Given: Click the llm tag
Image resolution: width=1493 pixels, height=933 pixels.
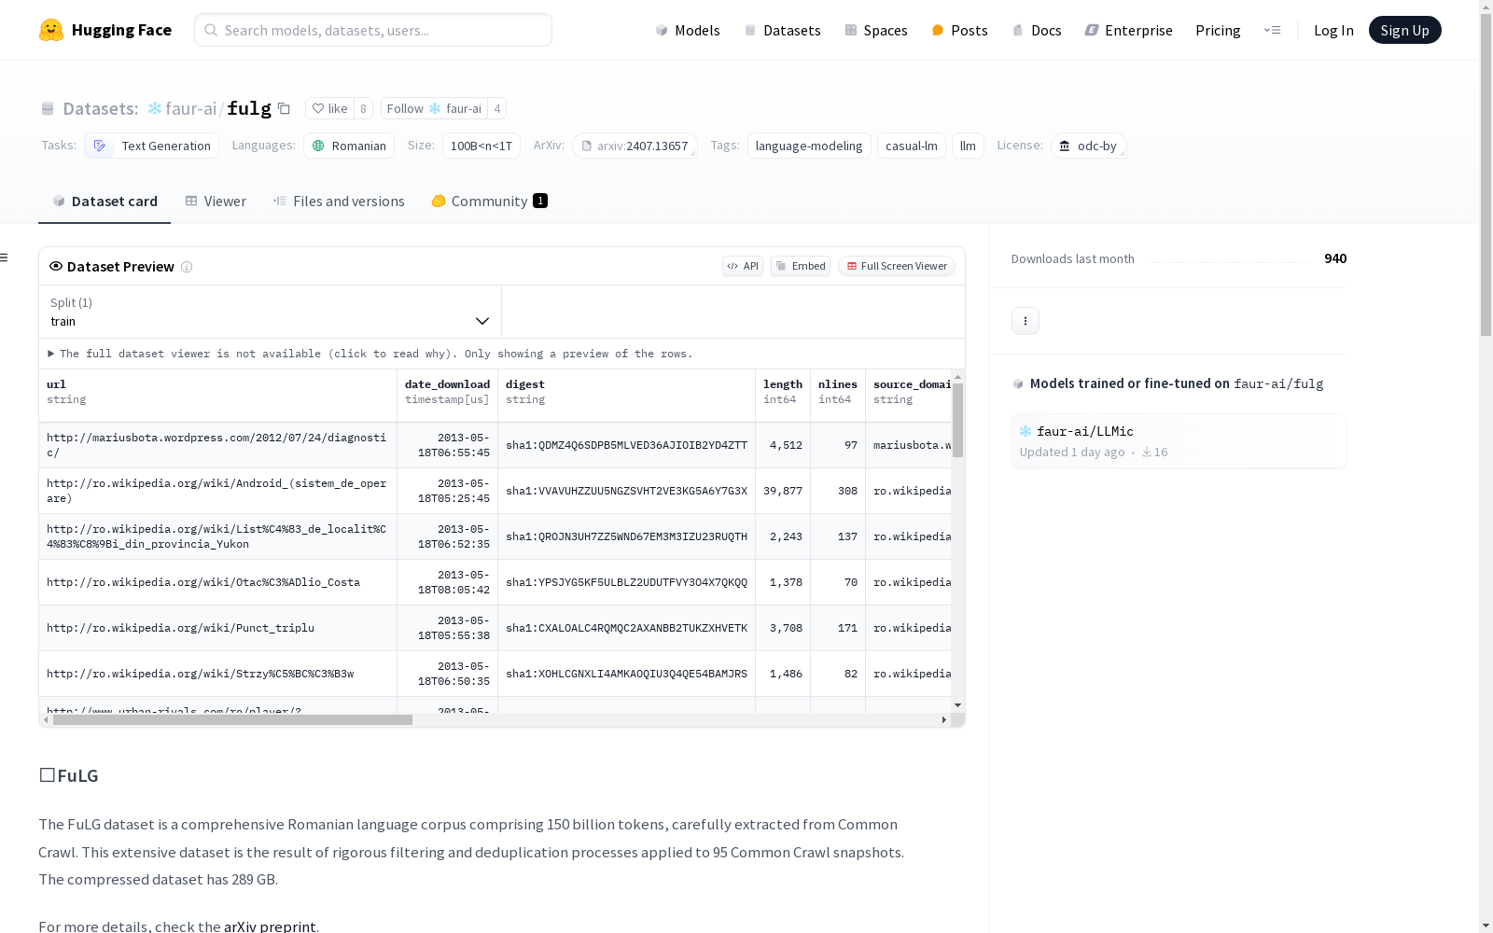Looking at the screenshot, I should (968, 146).
